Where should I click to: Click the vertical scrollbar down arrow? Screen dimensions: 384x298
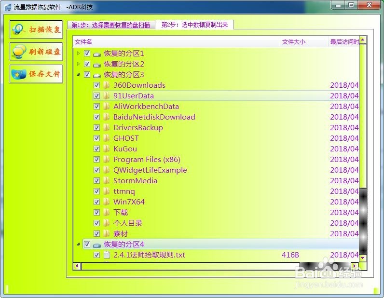(363, 257)
